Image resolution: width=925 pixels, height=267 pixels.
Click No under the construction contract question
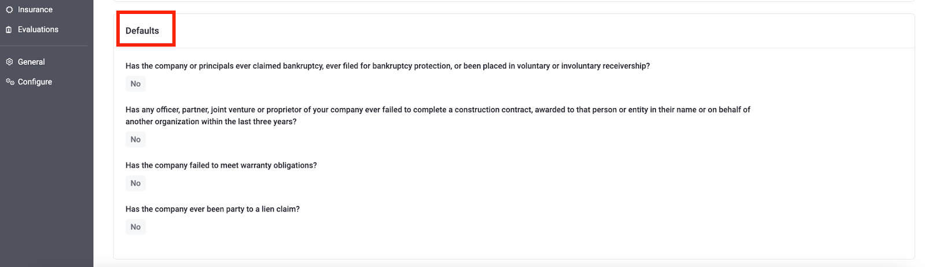coord(135,139)
